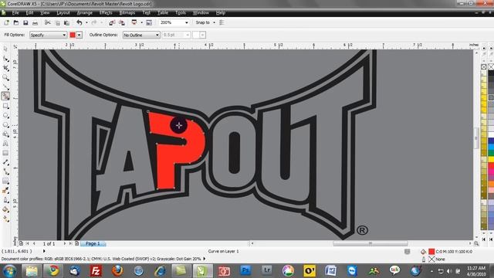Open Lightroom from the taskbar
The width and height of the screenshot is (494, 278).
[266, 271]
